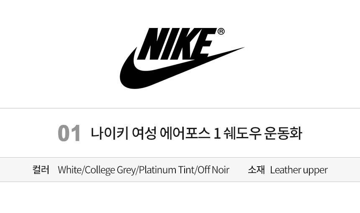Select the word 에어포스 in the heading

coord(185,133)
